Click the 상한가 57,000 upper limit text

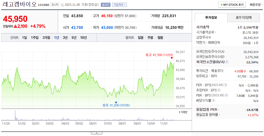[x=125, y=16]
